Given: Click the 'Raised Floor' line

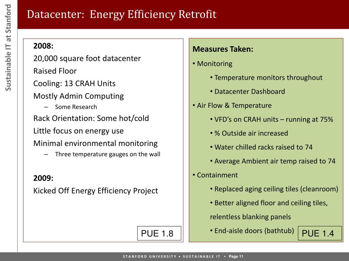Looking at the screenshot, I should (55, 71).
